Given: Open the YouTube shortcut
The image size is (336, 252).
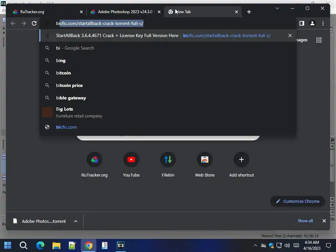Looking at the screenshot, I should pos(131,165).
